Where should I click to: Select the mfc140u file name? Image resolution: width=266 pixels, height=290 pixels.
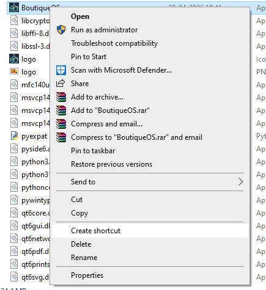pos(35,85)
